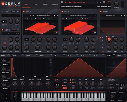Toggle the SUB oscillator on
The height and width of the screenshot is (102, 127).
pos(3,12)
